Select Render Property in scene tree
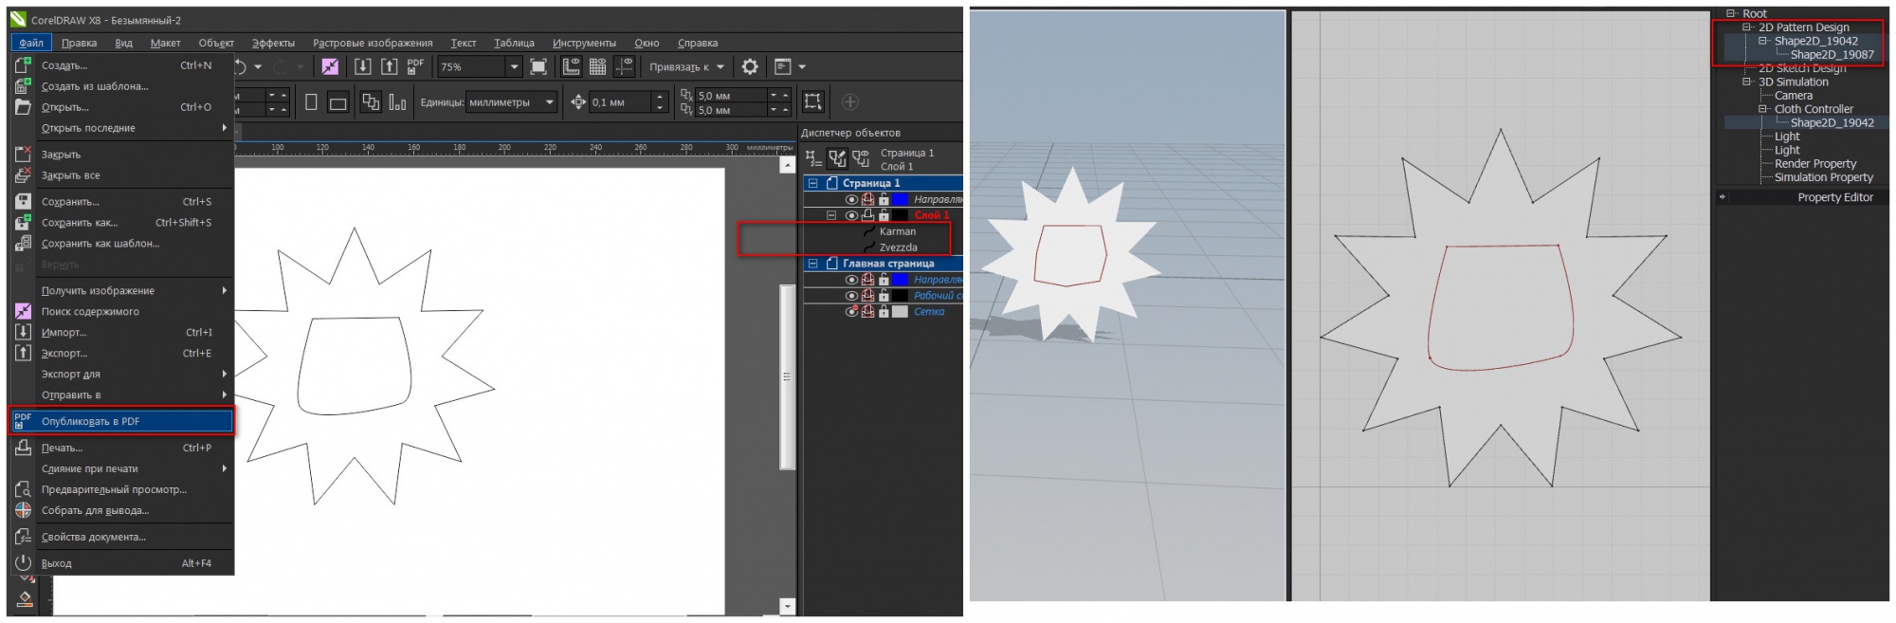 coord(1814,164)
